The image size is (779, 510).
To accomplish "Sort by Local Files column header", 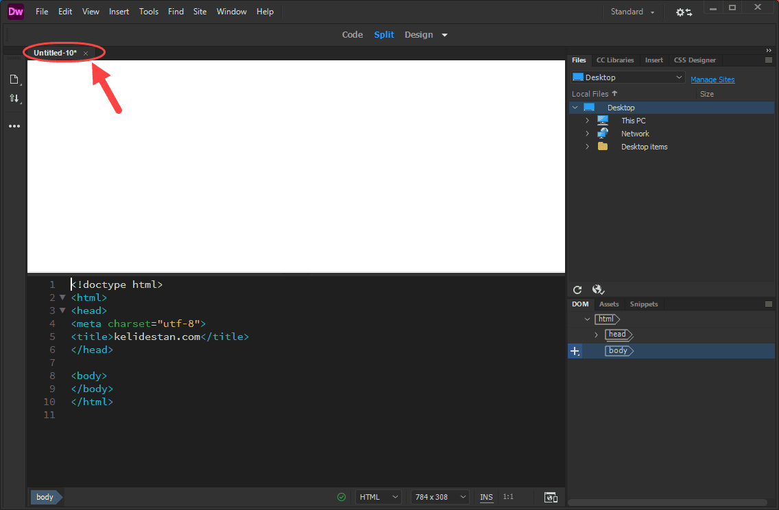I will [x=594, y=94].
